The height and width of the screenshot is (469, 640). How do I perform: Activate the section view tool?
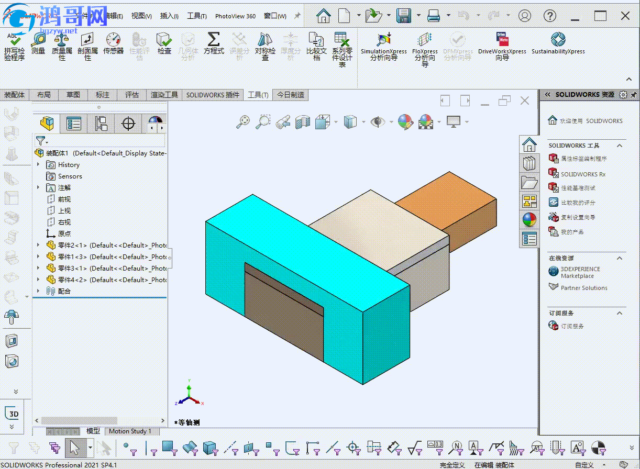point(303,122)
